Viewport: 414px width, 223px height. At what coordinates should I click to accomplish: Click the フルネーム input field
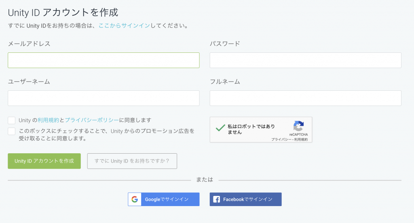click(x=305, y=98)
